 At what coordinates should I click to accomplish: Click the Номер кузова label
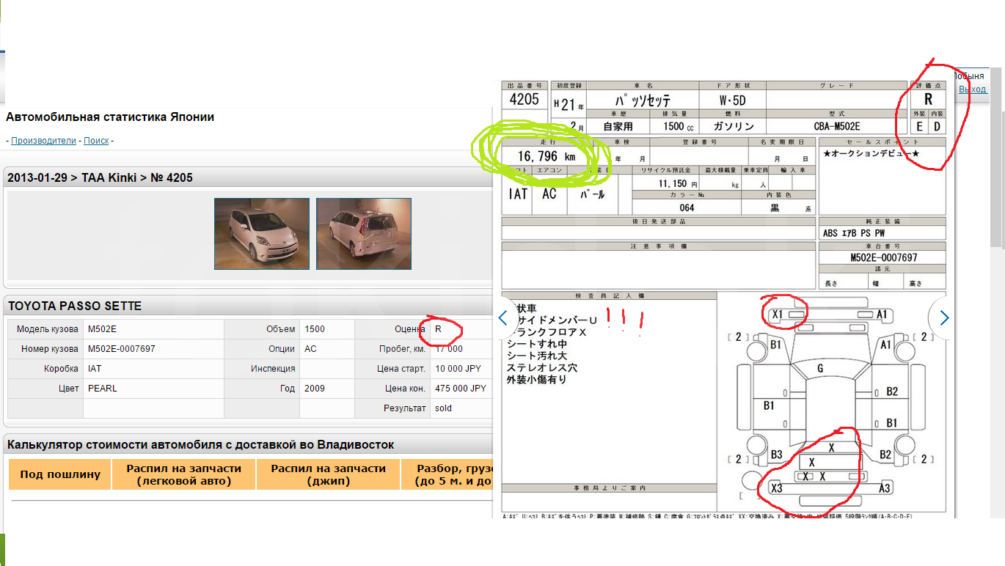pos(50,349)
